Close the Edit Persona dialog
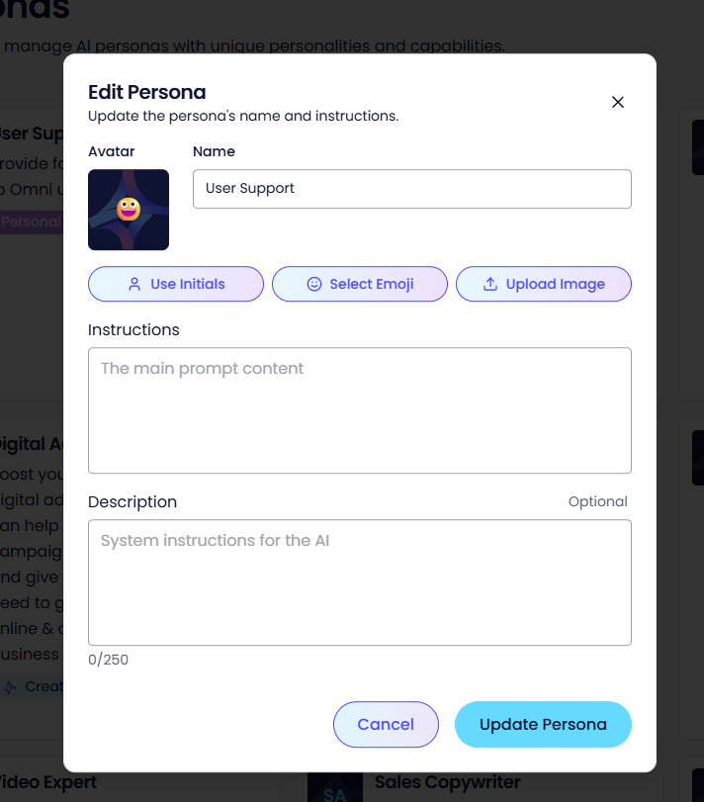This screenshot has width=704, height=802. [618, 102]
